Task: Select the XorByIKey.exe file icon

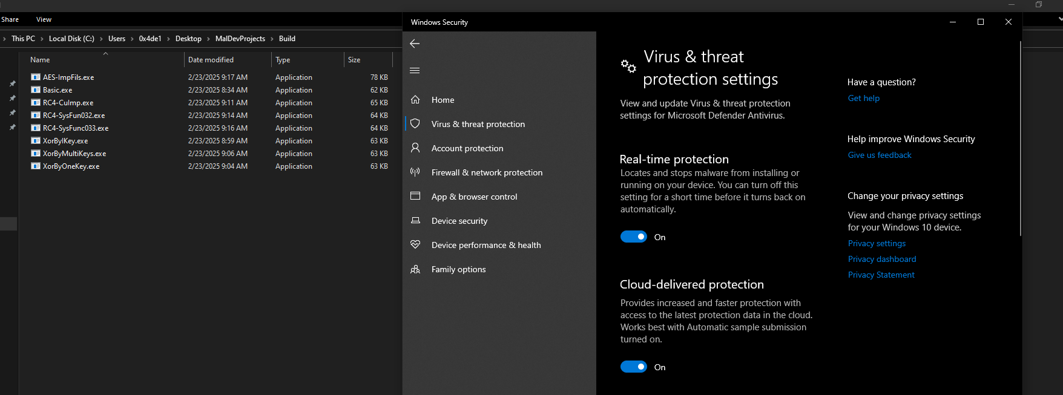Action: pyautogui.click(x=36, y=141)
